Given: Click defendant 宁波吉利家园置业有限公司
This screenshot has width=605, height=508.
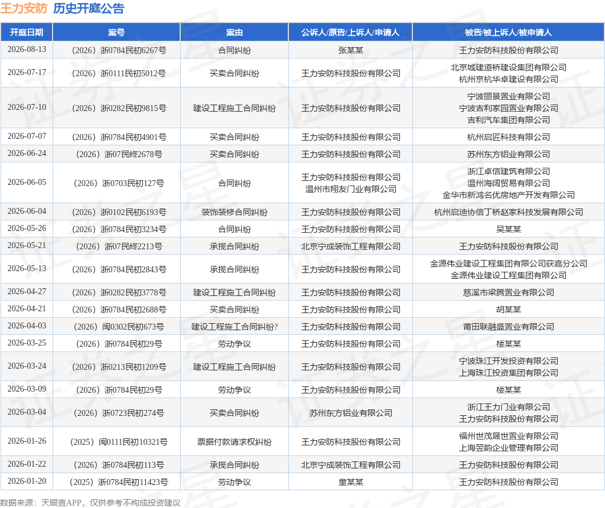Looking at the screenshot, I should [509, 108].
